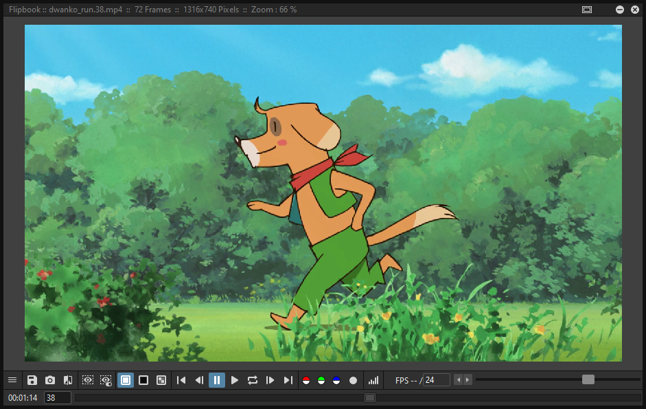Open the histogram display icon

373,380
